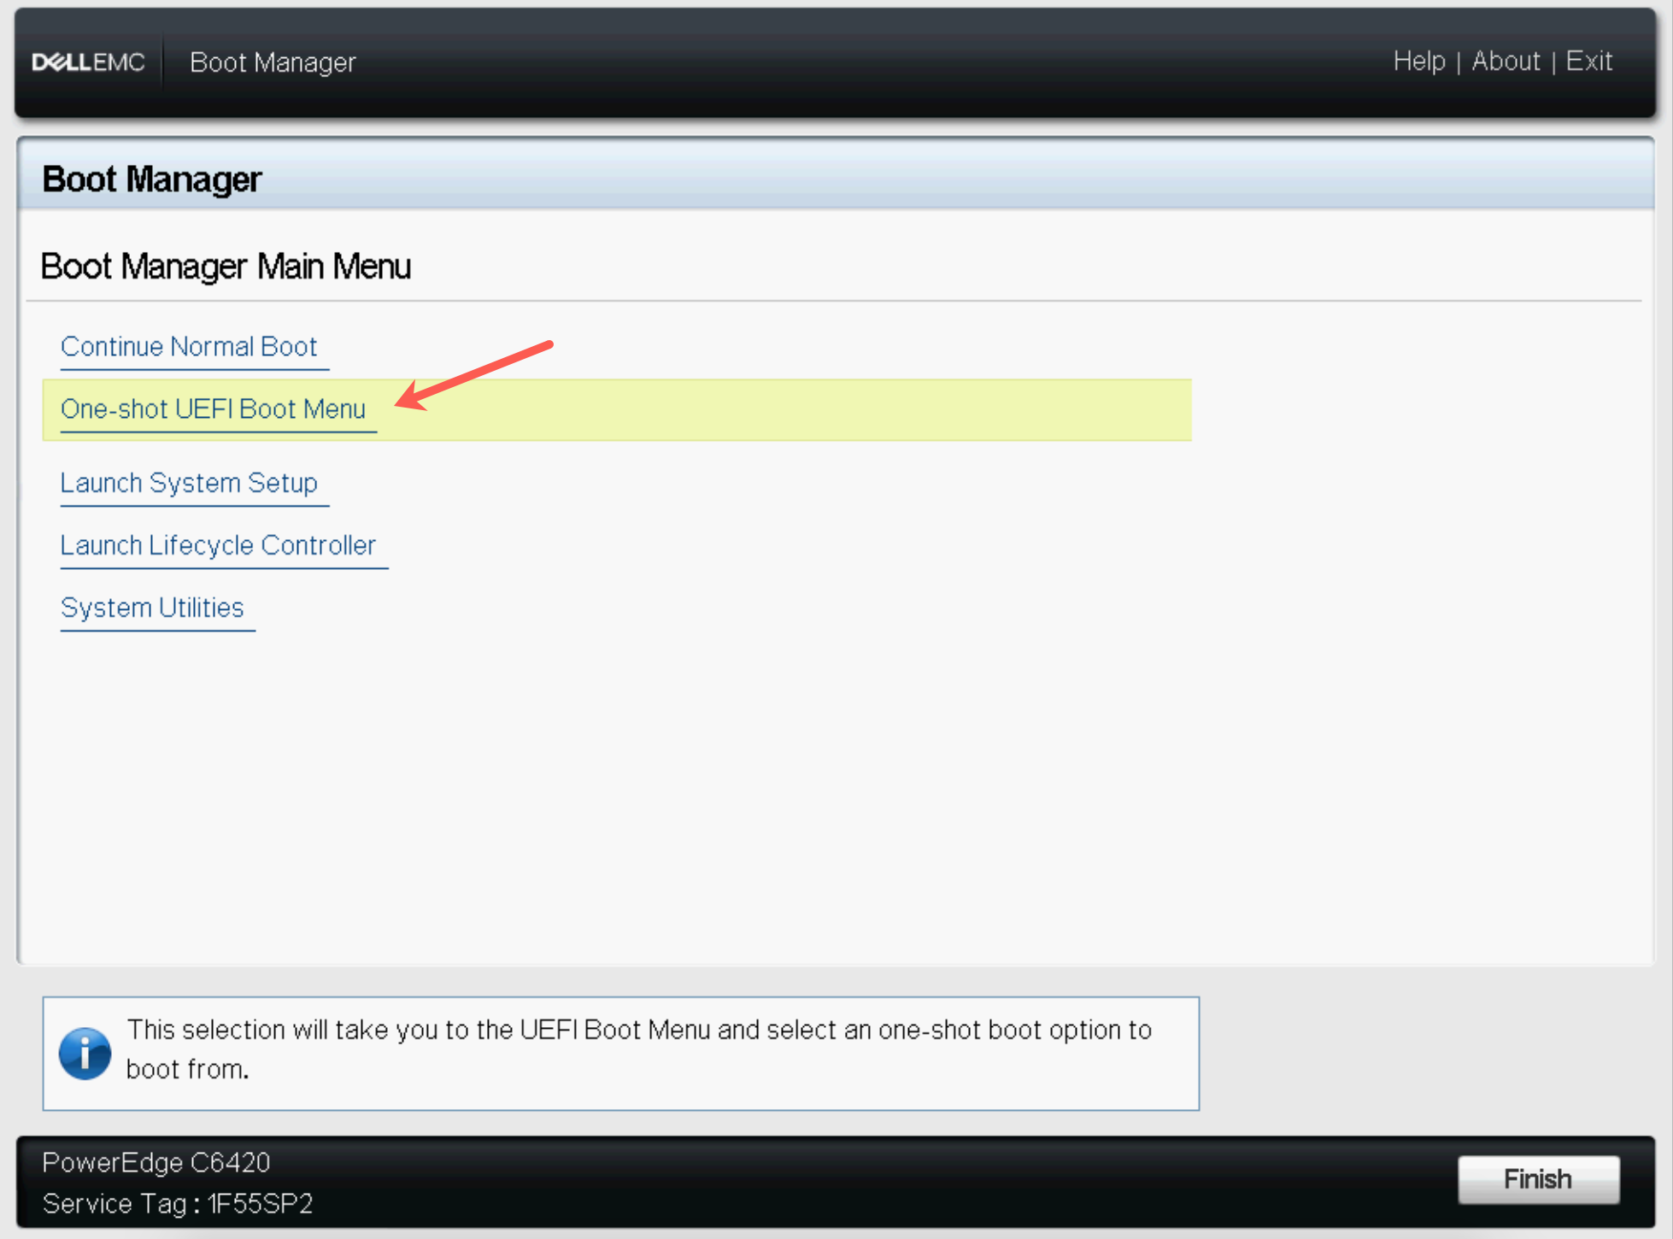This screenshot has width=1673, height=1239.
Task: Click the Boot Manager page heading
Action: [x=151, y=179]
